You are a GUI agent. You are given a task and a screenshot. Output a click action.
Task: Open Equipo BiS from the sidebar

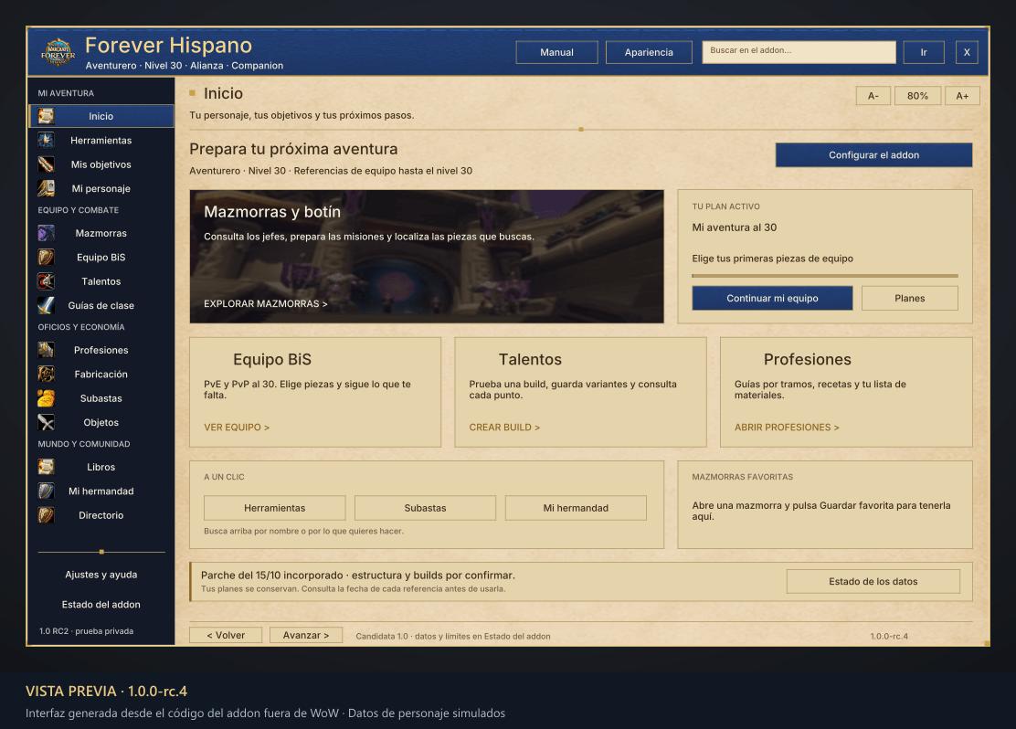101,258
